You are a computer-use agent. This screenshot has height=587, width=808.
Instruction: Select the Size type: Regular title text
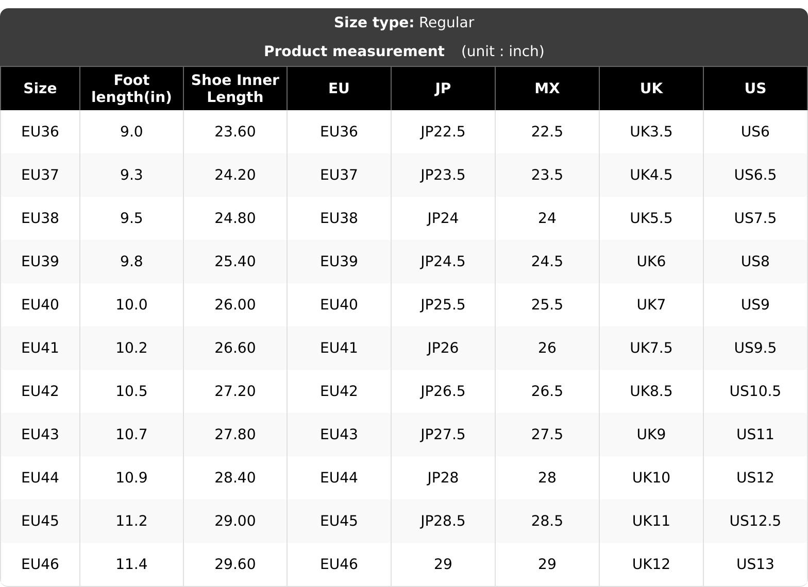pos(404,23)
